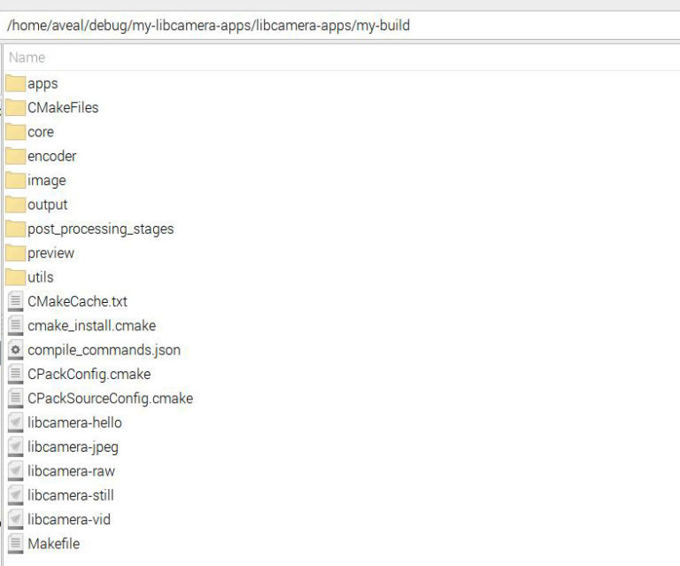Screen dimensions: 680x566
Task: Select the post_processing_stages folder icon
Action: tap(15, 229)
